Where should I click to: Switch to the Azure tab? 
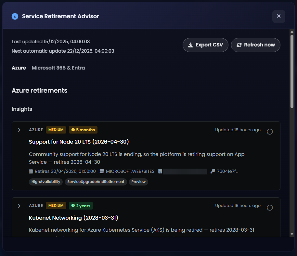coord(19,68)
